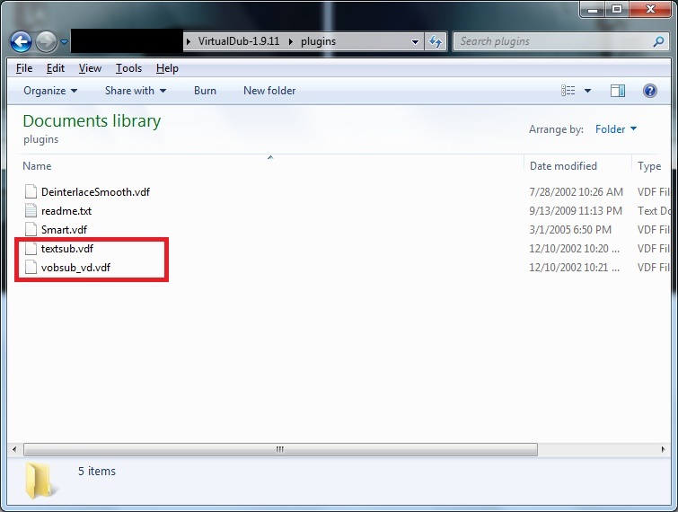Open Help with the question mark icon
678x512 pixels.
[650, 91]
